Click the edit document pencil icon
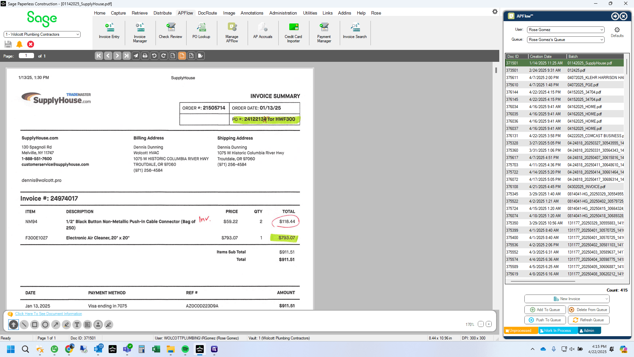This screenshot has width=634, height=357. click(200, 56)
